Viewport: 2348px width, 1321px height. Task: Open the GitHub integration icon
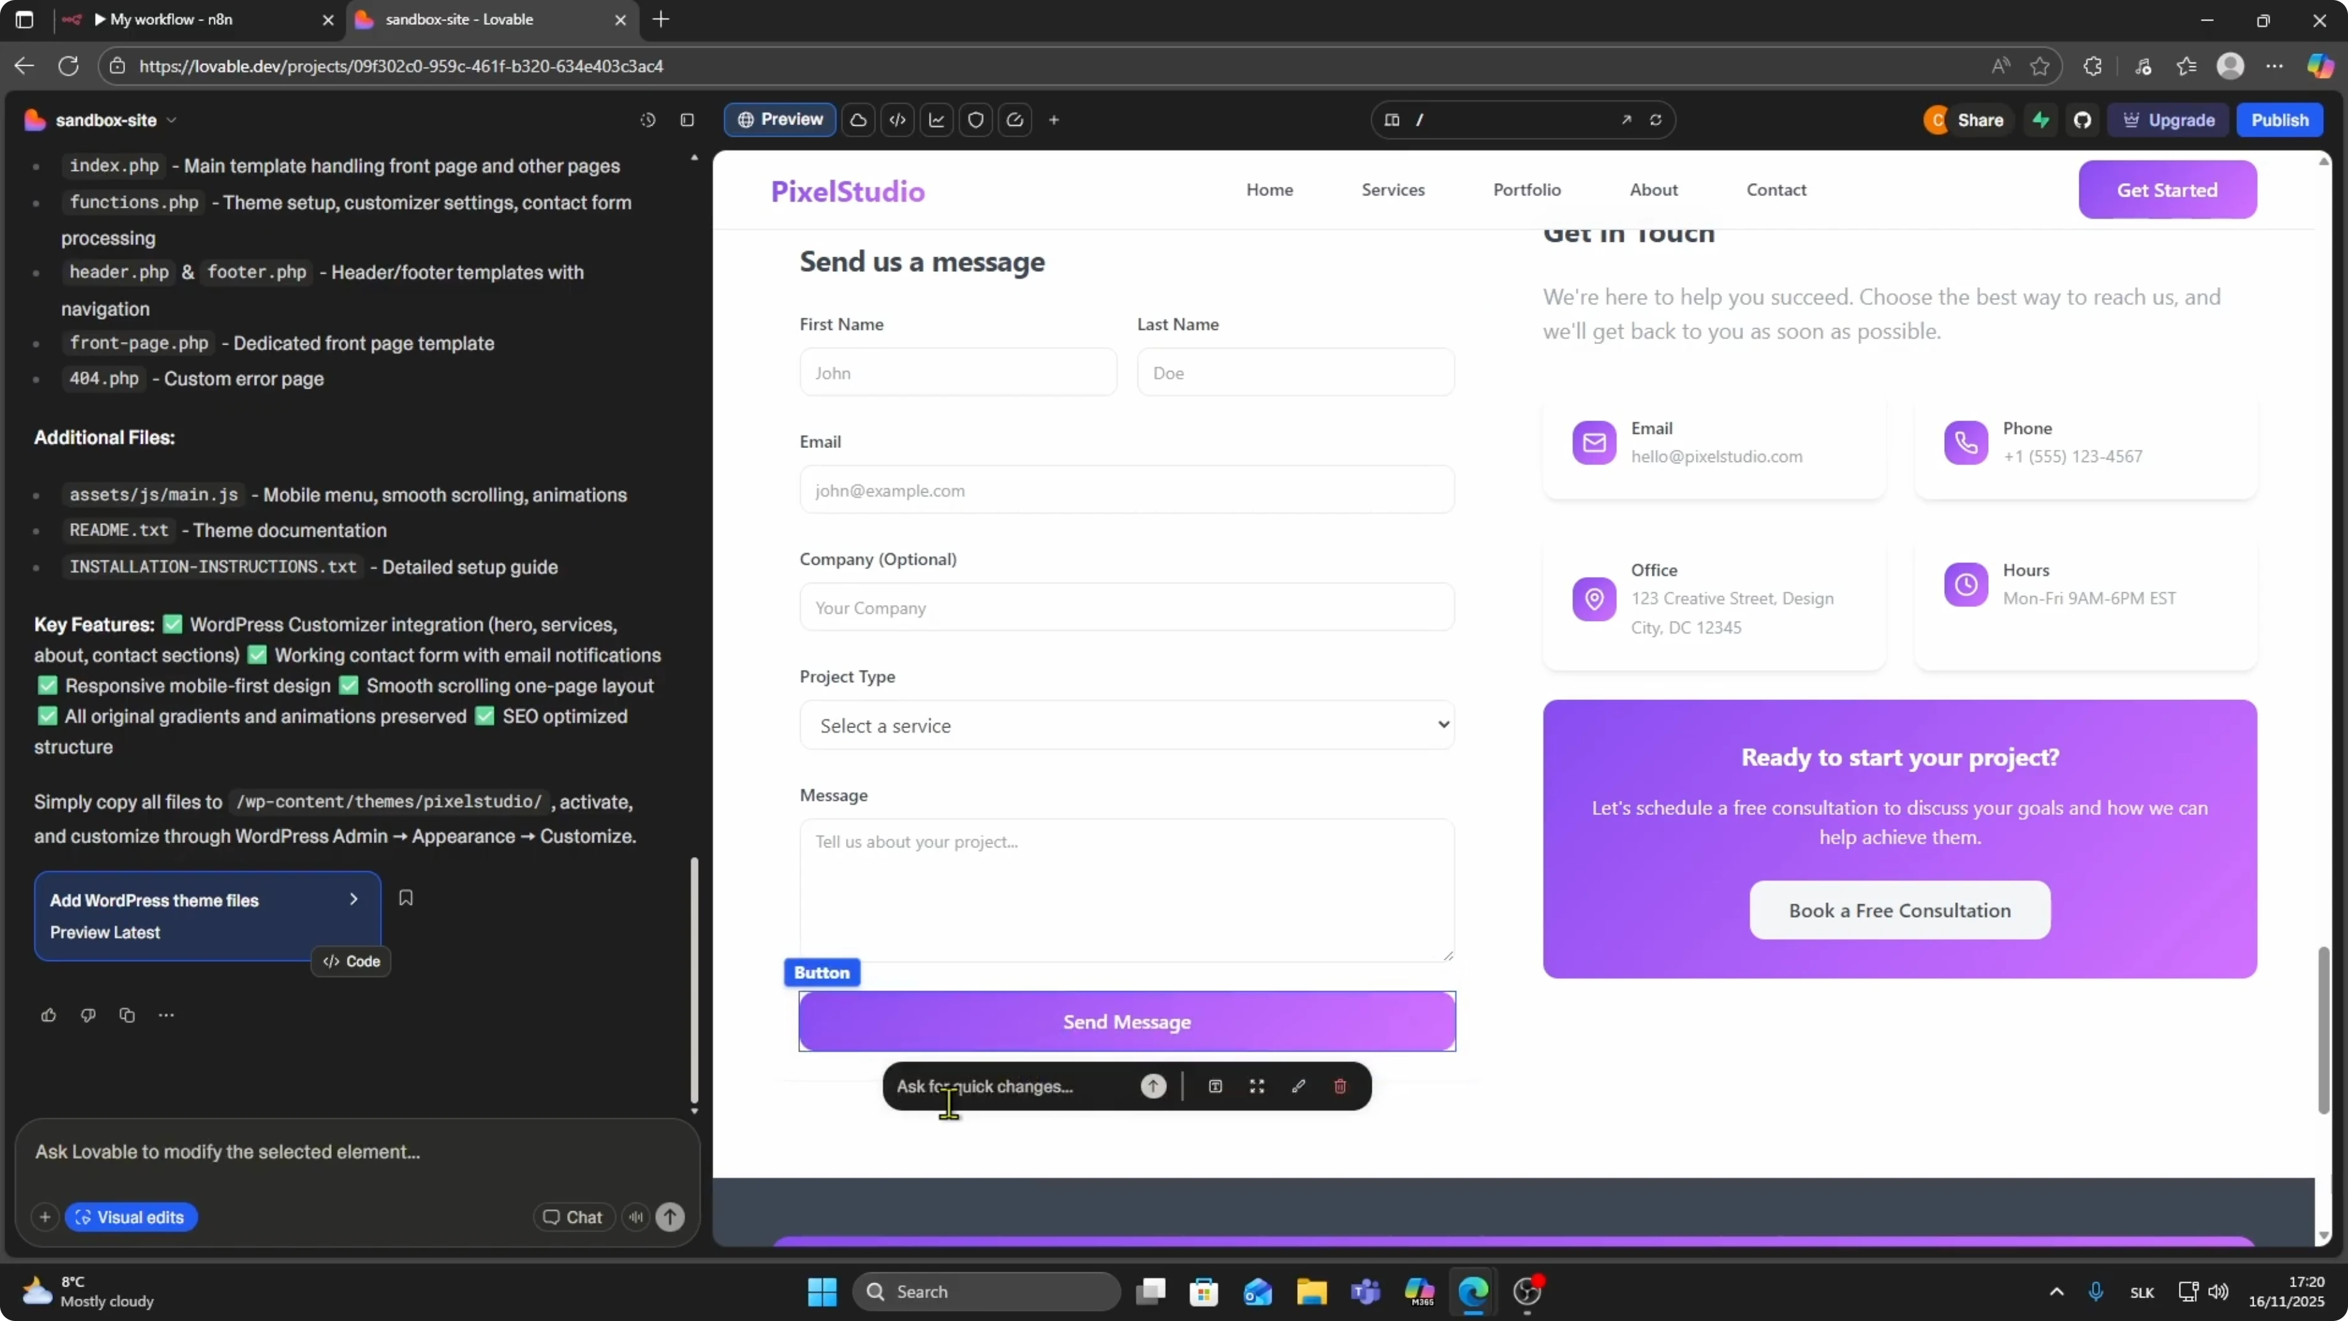tap(2082, 121)
